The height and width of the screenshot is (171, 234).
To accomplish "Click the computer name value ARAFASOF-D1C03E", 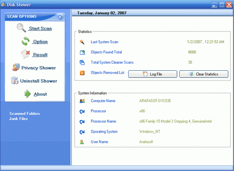I will click(x=155, y=101).
